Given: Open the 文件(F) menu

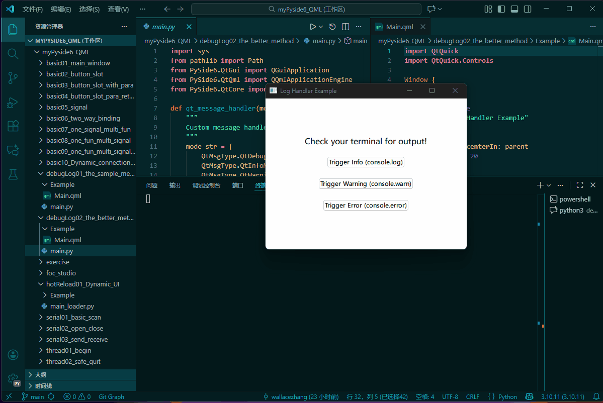Looking at the screenshot, I should click(x=32, y=9).
